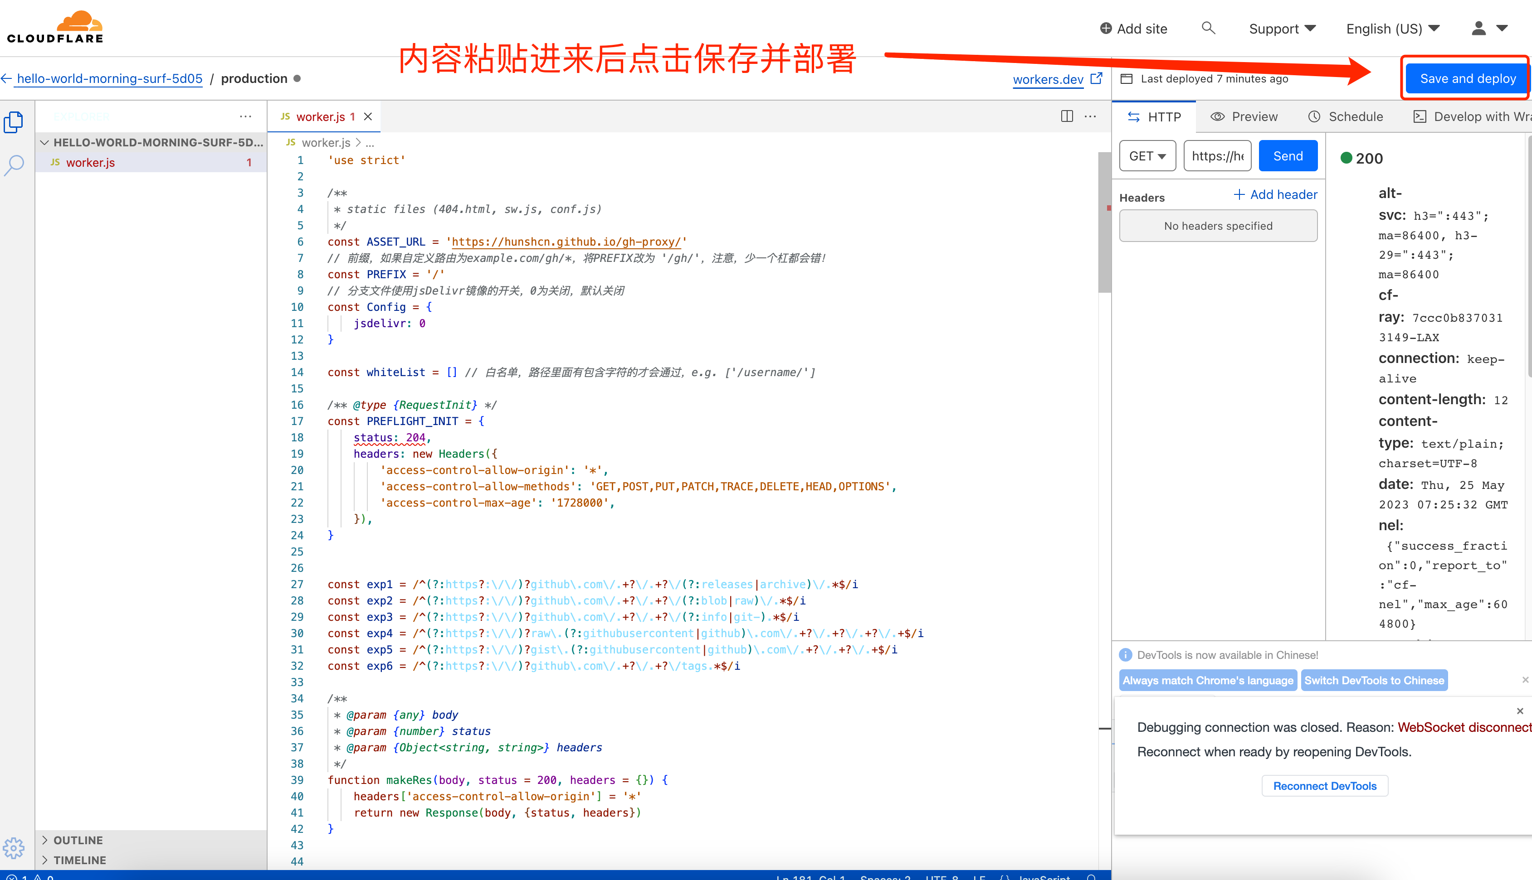The width and height of the screenshot is (1532, 880).
Task: Split the editor with the split icon
Action: pos(1067,116)
